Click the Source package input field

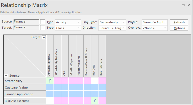(x=26, y=22)
